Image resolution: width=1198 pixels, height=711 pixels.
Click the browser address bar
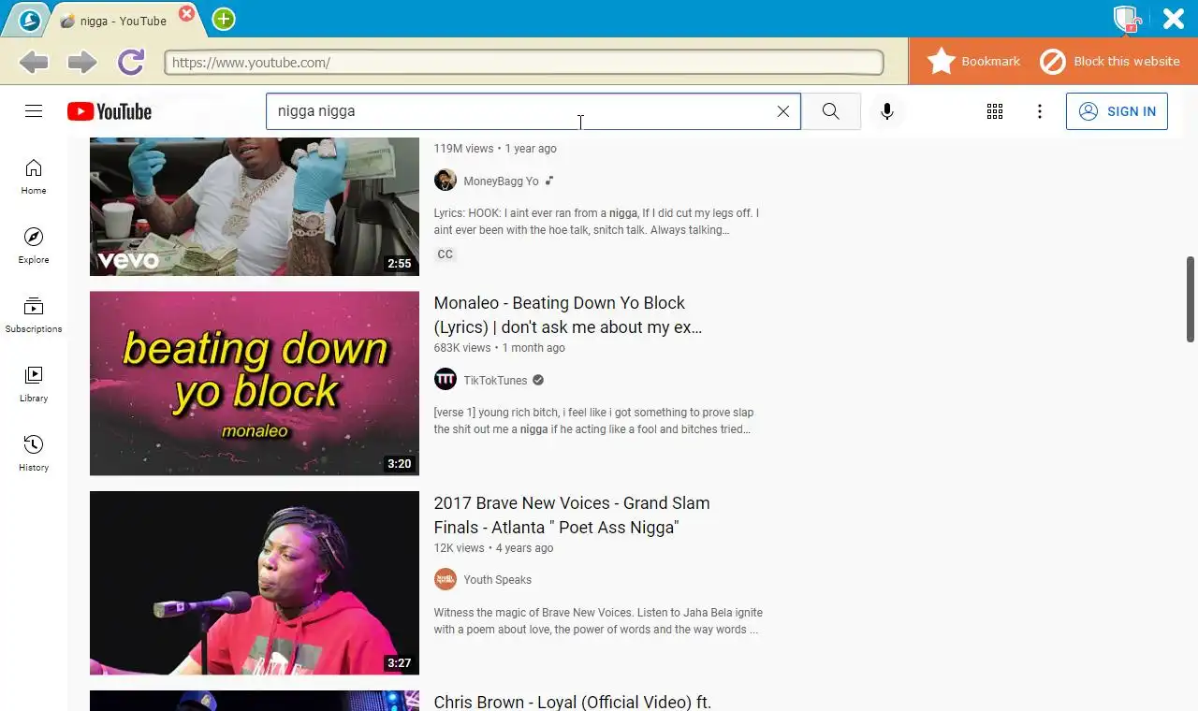click(x=524, y=63)
